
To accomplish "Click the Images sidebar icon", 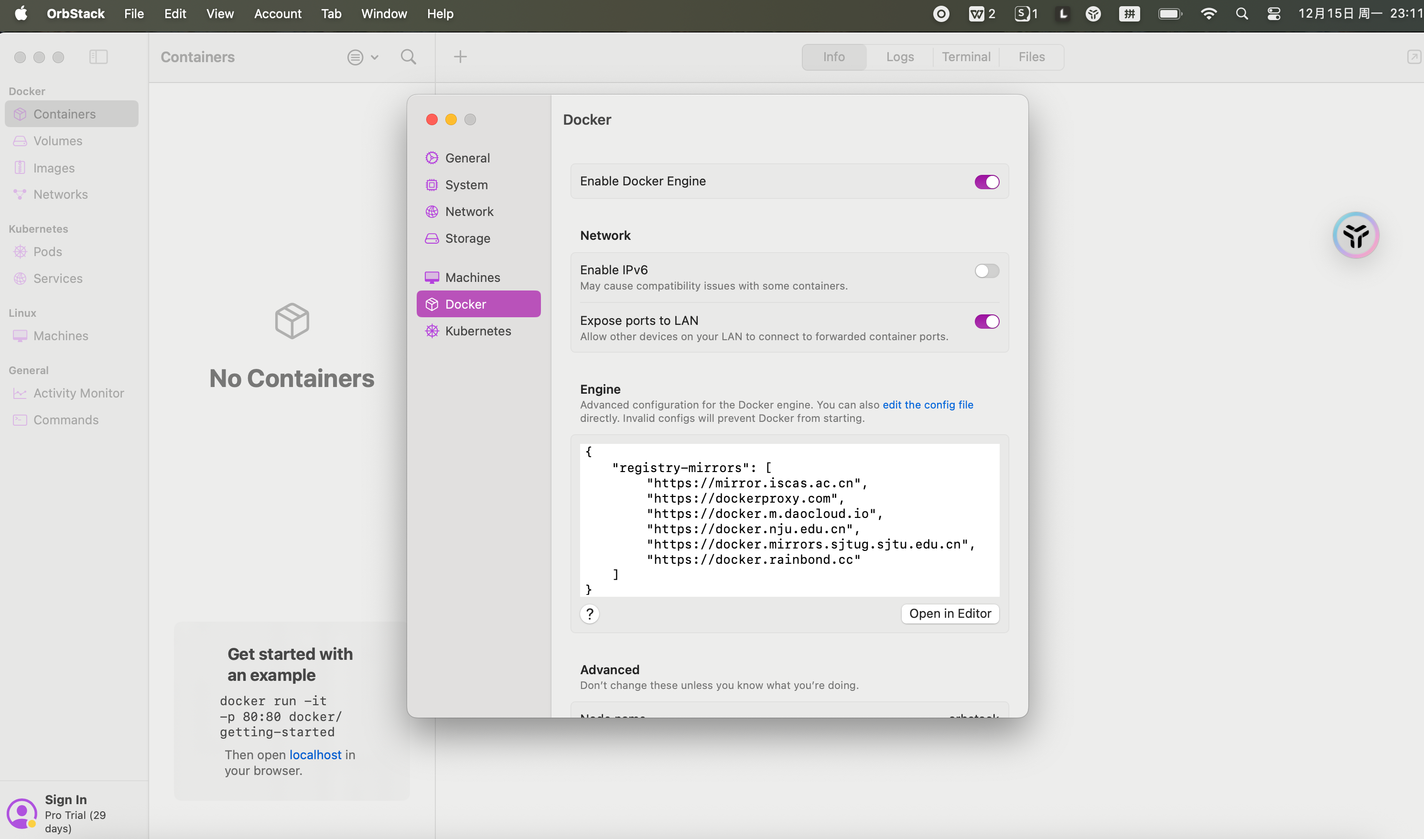I will point(20,168).
